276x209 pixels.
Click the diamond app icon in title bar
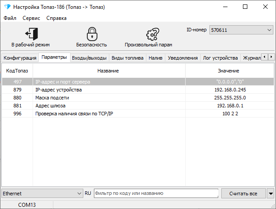7,7
